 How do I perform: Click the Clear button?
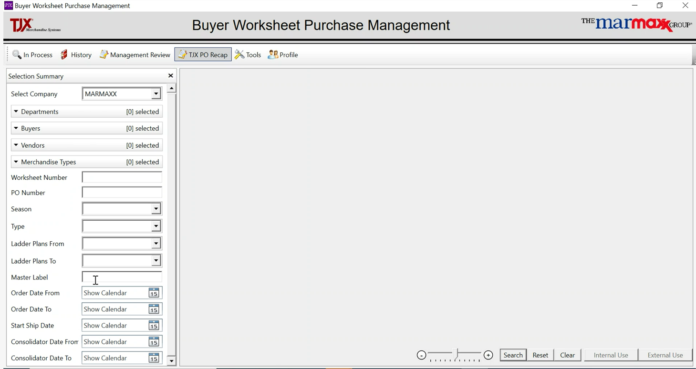567,355
